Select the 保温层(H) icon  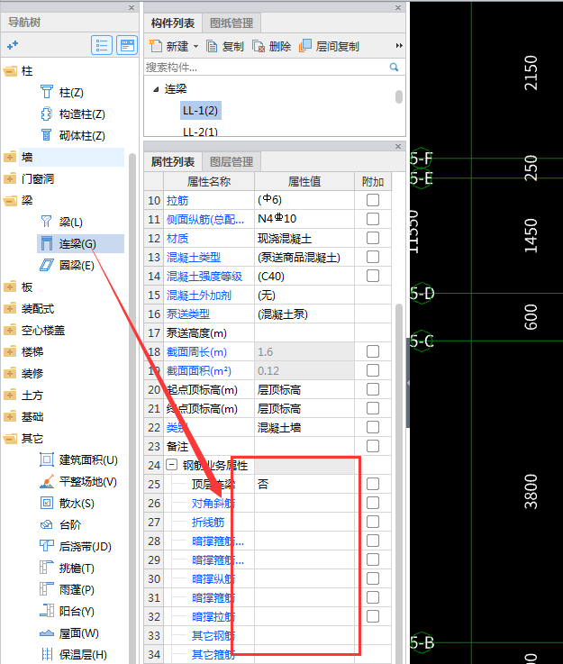click(x=47, y=654)
